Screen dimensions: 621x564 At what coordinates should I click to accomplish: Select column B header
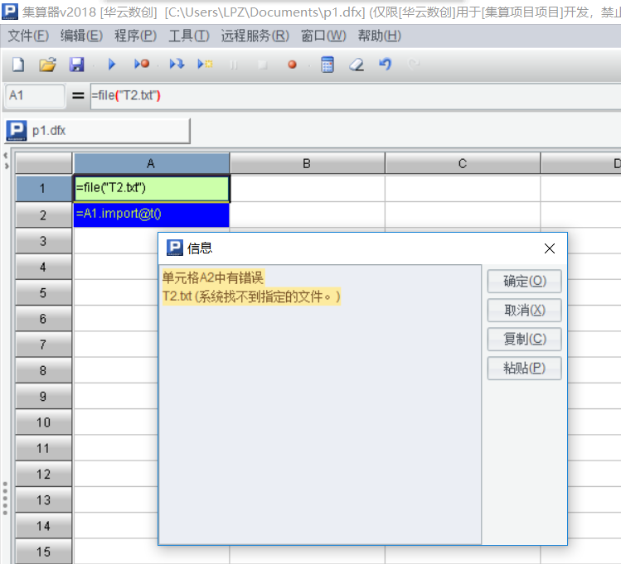(x=307, y=163)
